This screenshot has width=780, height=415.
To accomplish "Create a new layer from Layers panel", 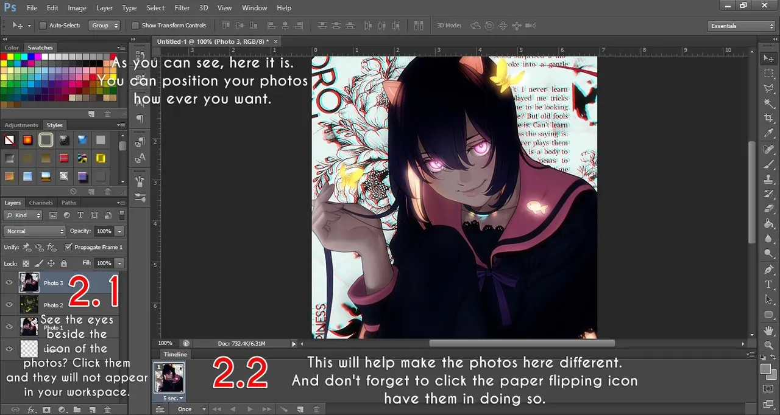I will coord(92,410).
